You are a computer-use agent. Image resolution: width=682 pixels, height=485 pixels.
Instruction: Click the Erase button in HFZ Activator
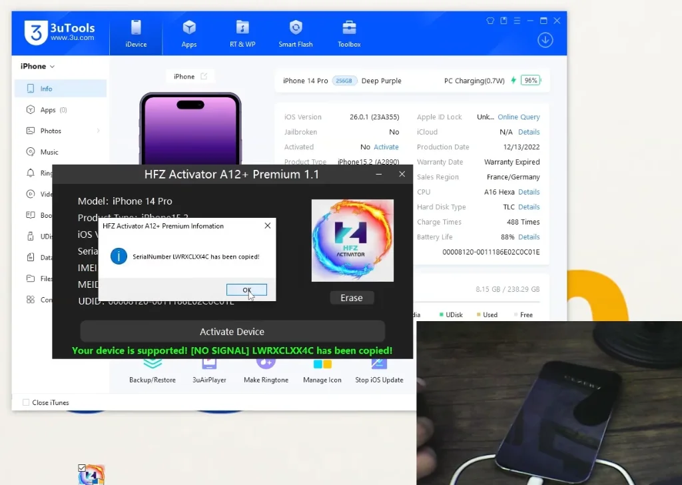[352, 298]
